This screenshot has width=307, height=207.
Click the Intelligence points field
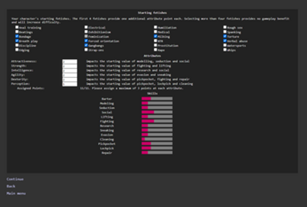[x=70, y=70]
